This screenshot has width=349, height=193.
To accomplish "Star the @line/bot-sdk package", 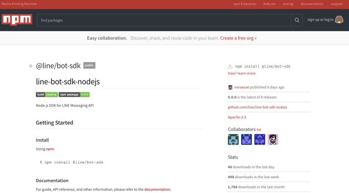I will [x=31, y=66].
